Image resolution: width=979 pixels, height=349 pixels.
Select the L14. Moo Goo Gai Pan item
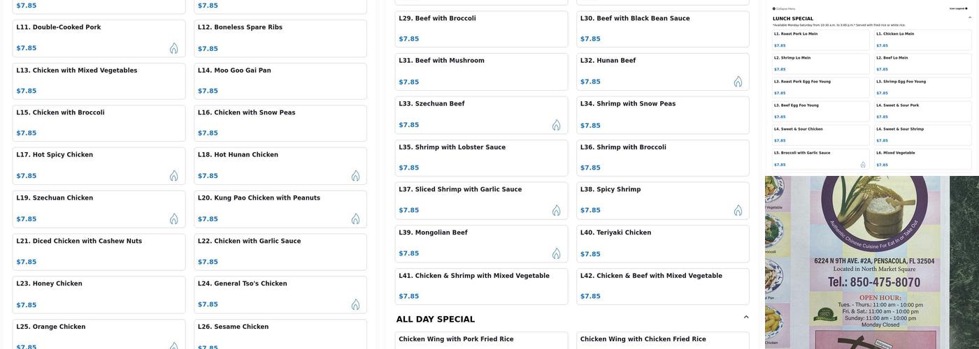[280, 81]
